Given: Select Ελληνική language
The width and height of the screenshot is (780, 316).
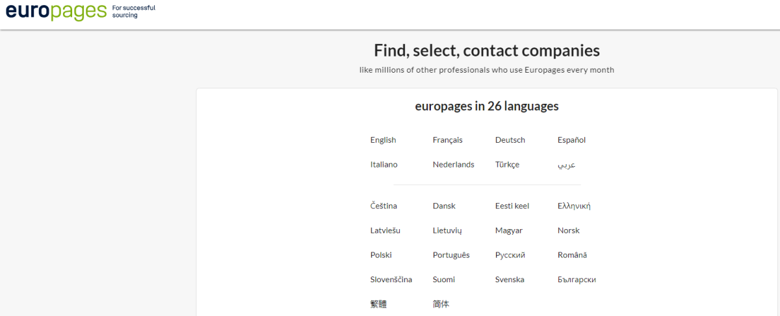Looking at the screenshot, I should pos(574,206).
